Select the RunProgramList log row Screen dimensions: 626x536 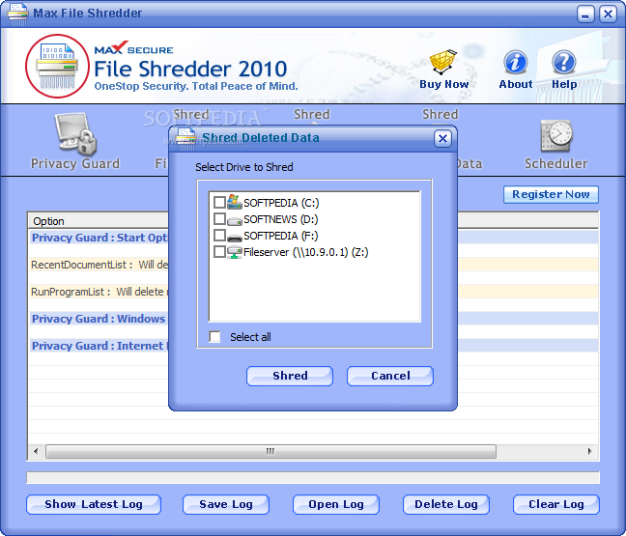(x=99, y=292)
